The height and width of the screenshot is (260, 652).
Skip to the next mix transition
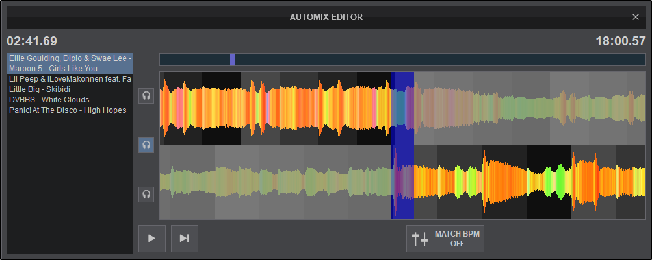pos(185,239)
